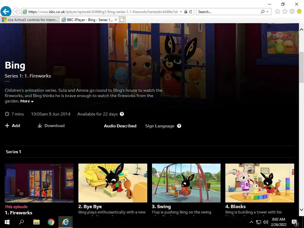Click the 3. Swing episode title
This screenshot has height=228, width=304.
(x=161, y=207)
